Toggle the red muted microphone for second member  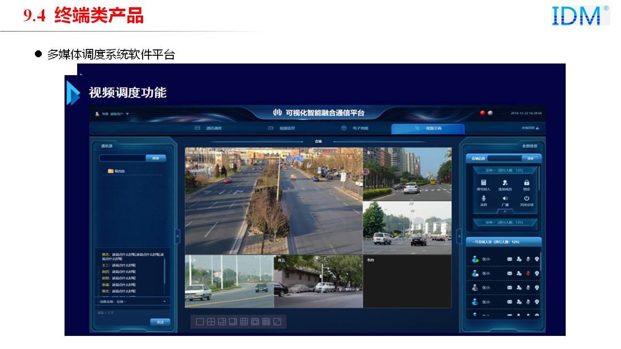pos(528,273)
